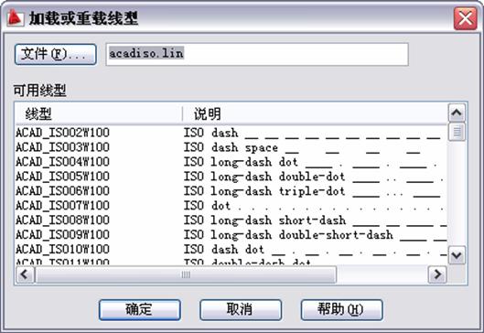Screen dimensions: 484x333
Task: Click the scroll right arrow of list
Action: tap(437, 274)
